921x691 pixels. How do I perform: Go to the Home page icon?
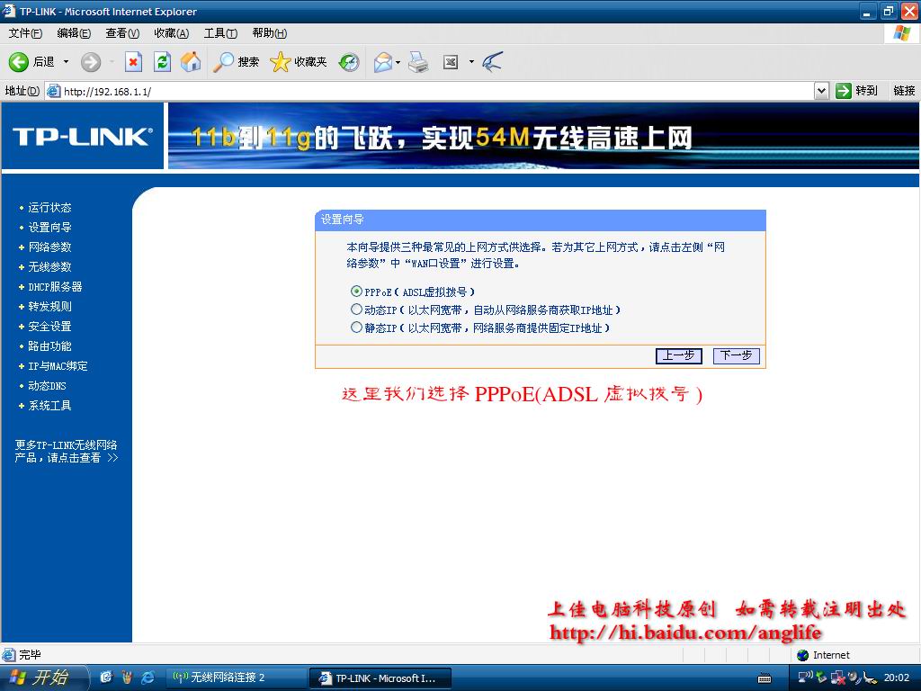[191, 62]
